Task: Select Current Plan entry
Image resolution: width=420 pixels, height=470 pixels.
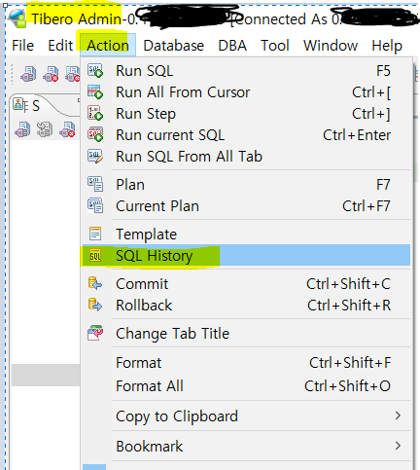Action: coord(246,206)
